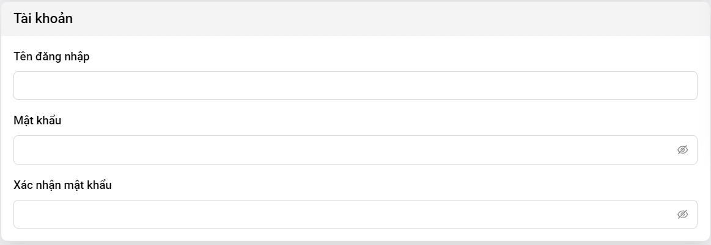711x245 pixels.
Task: Place the cursor in the username text box
Action: click(x=355, y=86)
